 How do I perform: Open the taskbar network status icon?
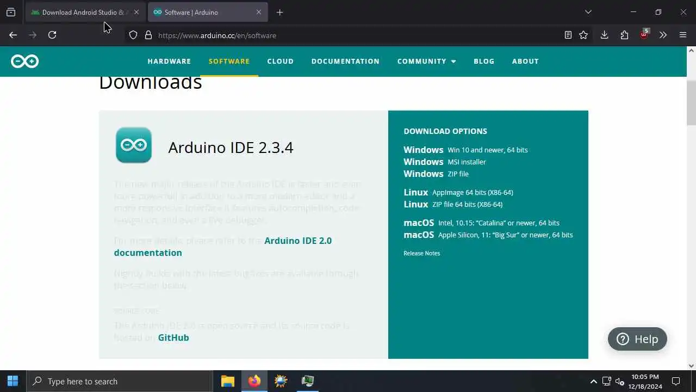tap(606, 381)
